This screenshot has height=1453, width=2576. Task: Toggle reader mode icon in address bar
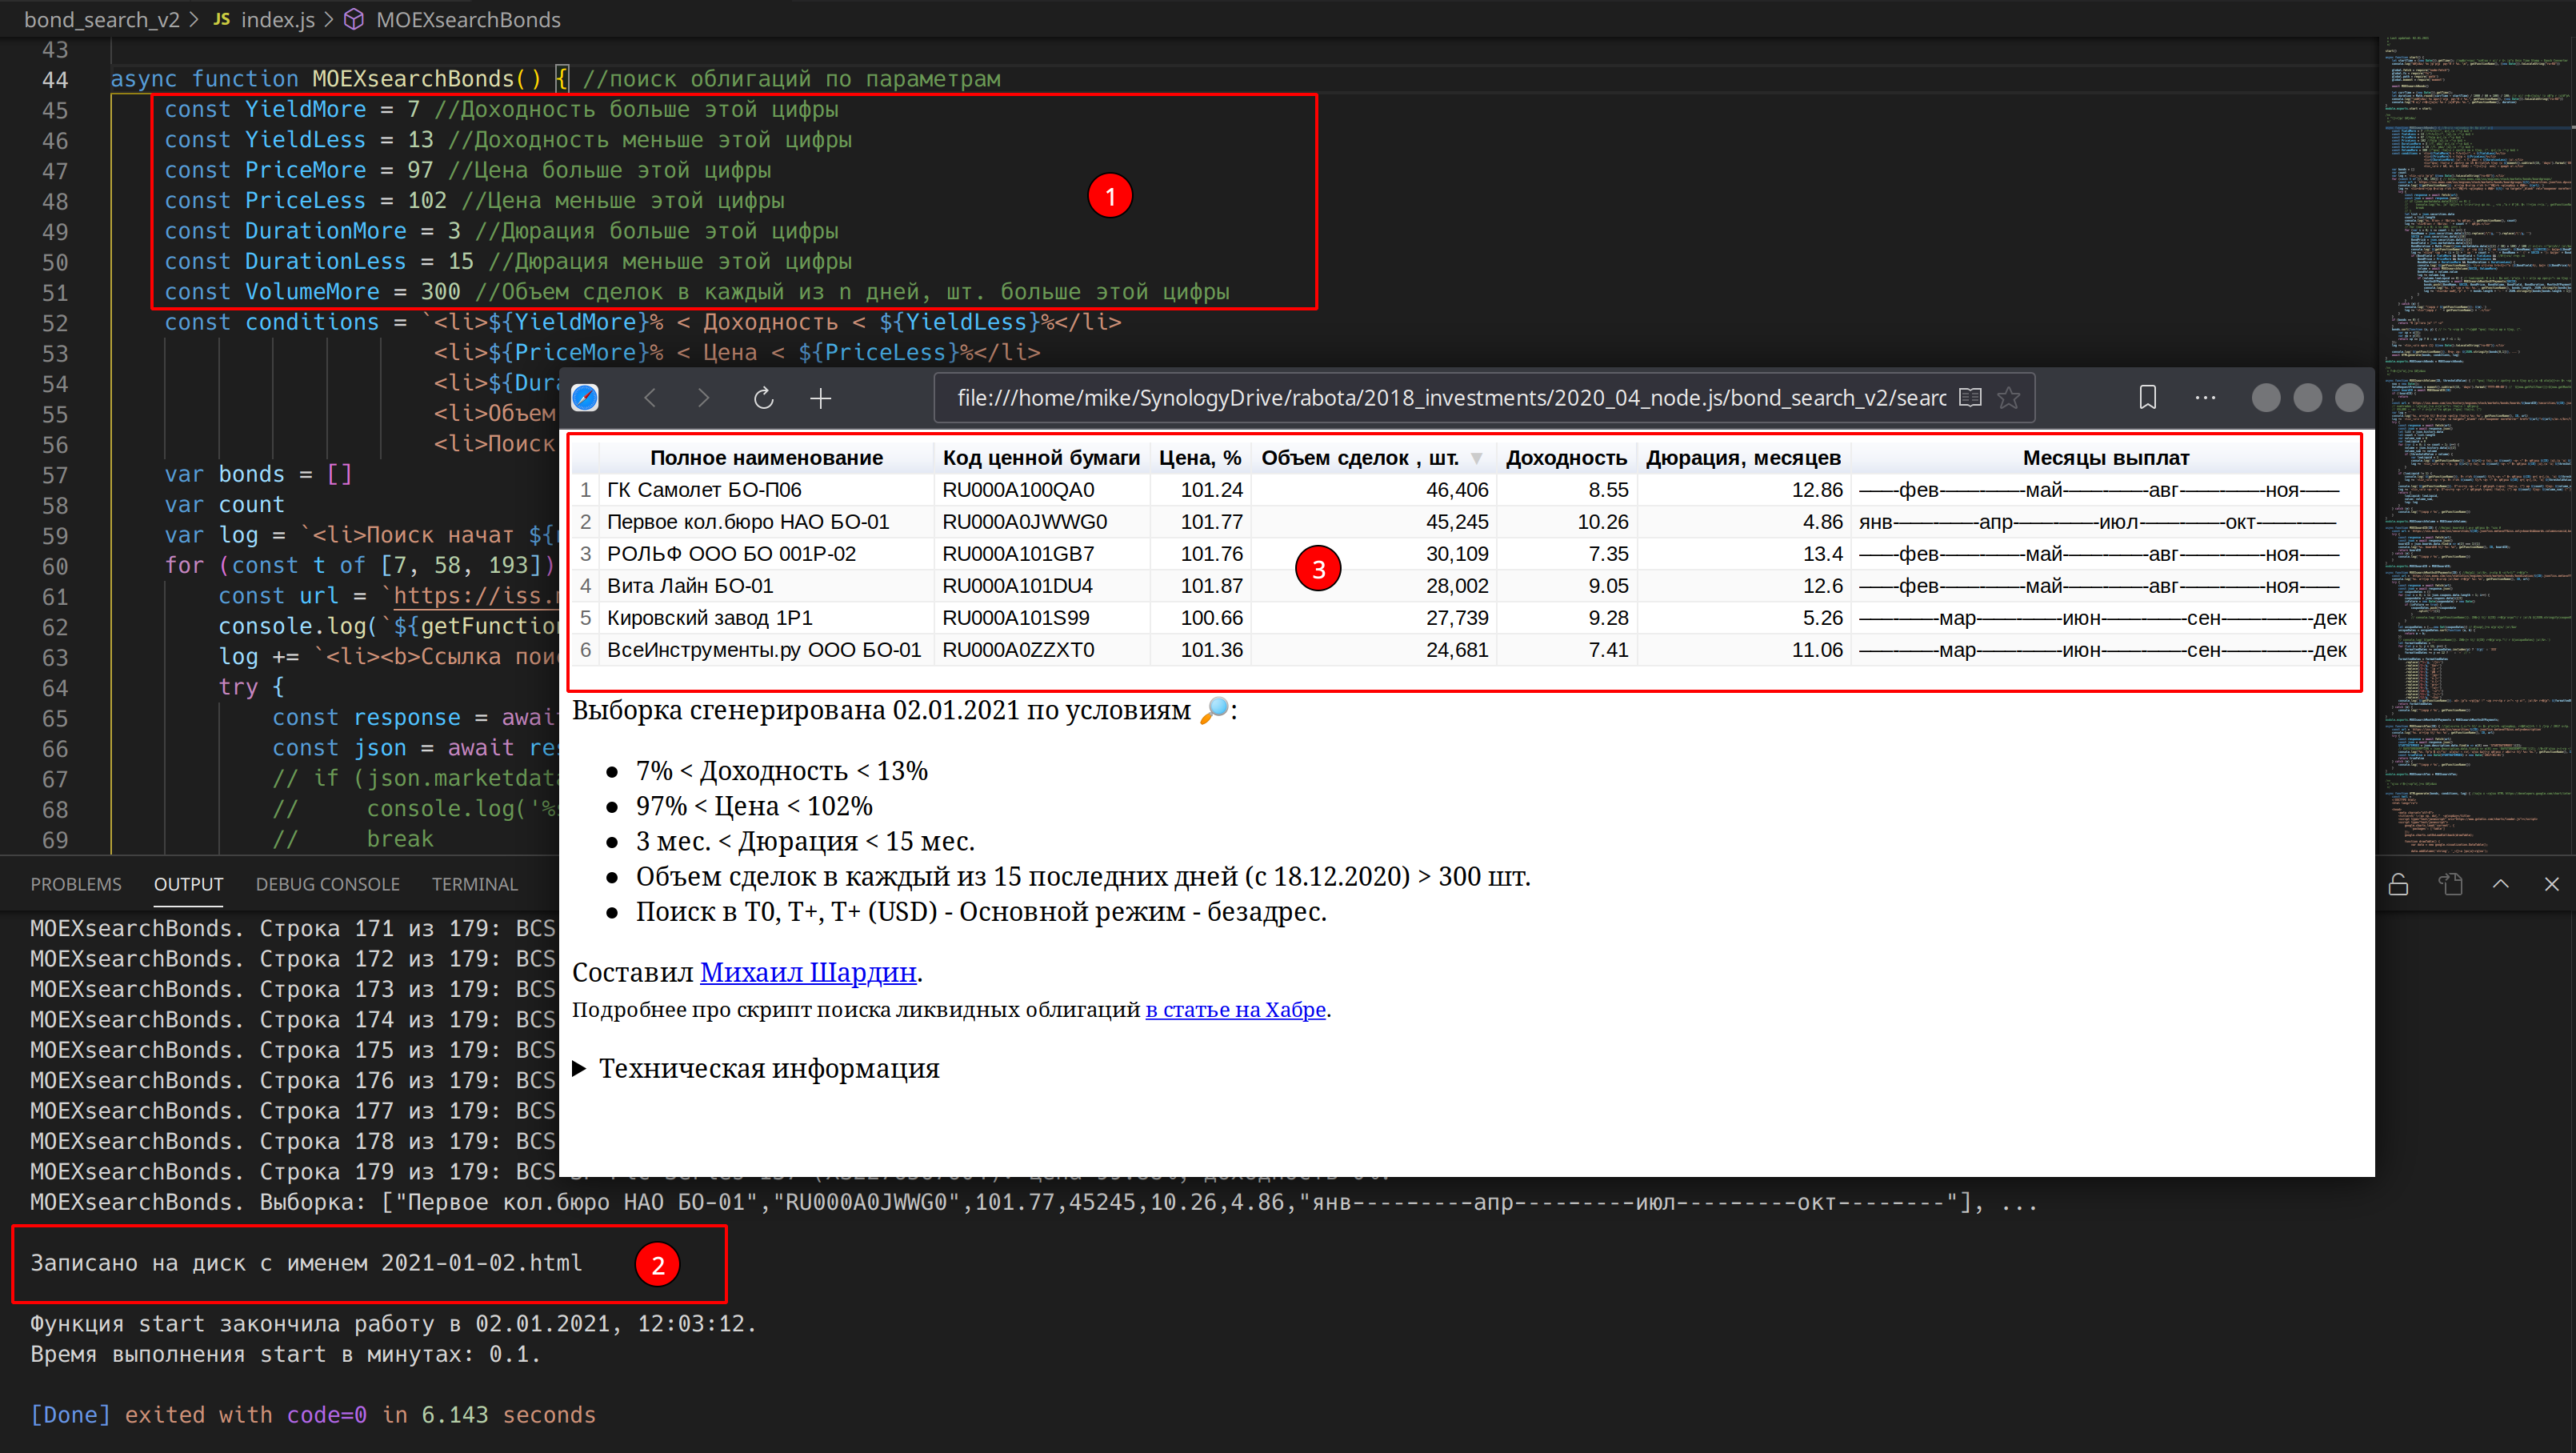coord(1970,398)
